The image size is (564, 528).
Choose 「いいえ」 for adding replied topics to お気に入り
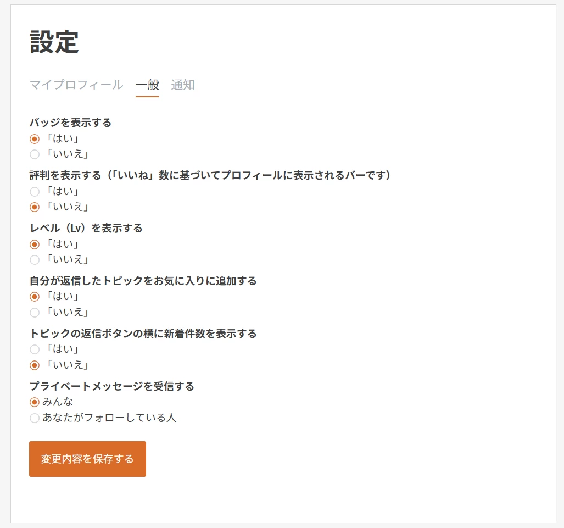pos(35,313)
